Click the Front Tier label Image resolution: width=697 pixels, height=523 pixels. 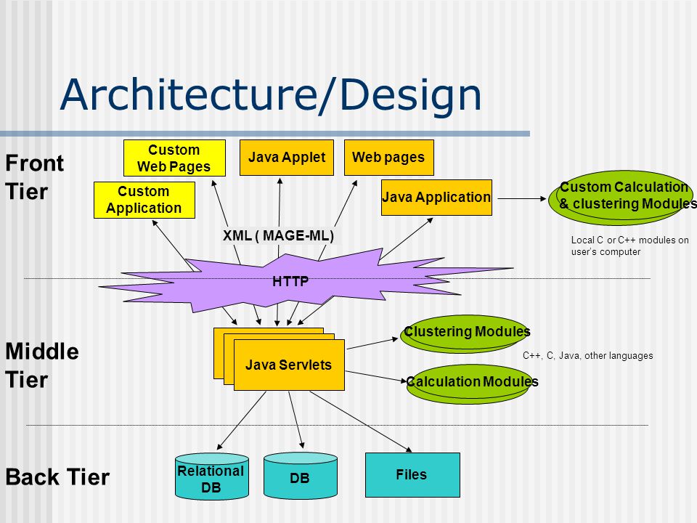click(x=34, y=177)
